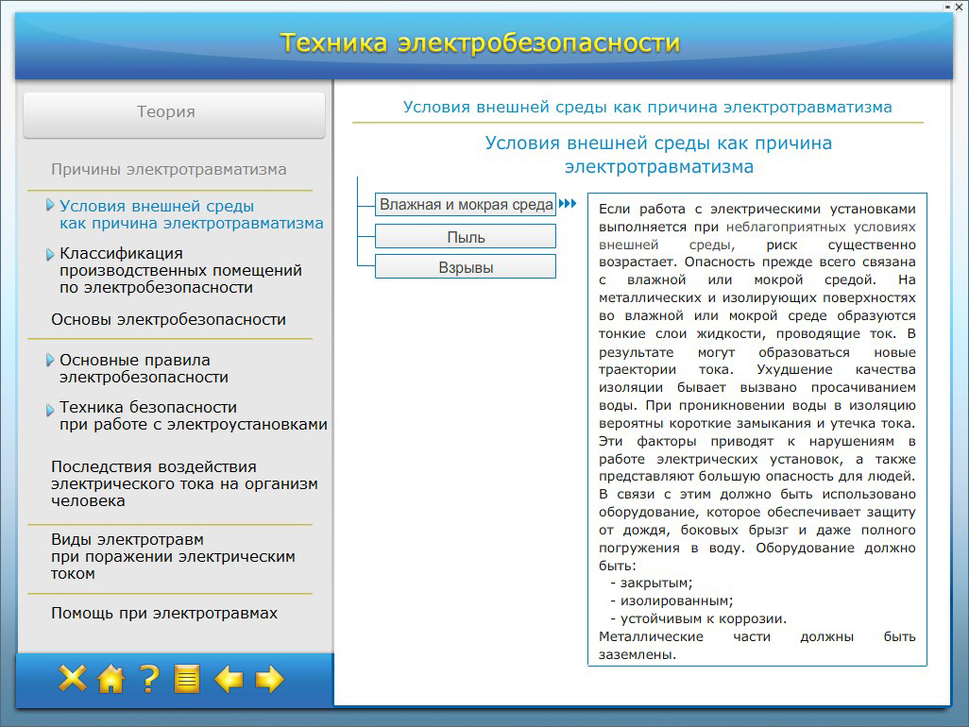969x727 pixels.
Task: Go back with the left arrow
Action: pyautogui.click(x=229, y=679)
